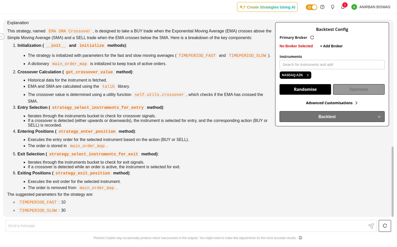Image resolution: width=397 pixels, height=247 pixels.
Task: Click the Send a message box
Action: click(x=185, y=226)
